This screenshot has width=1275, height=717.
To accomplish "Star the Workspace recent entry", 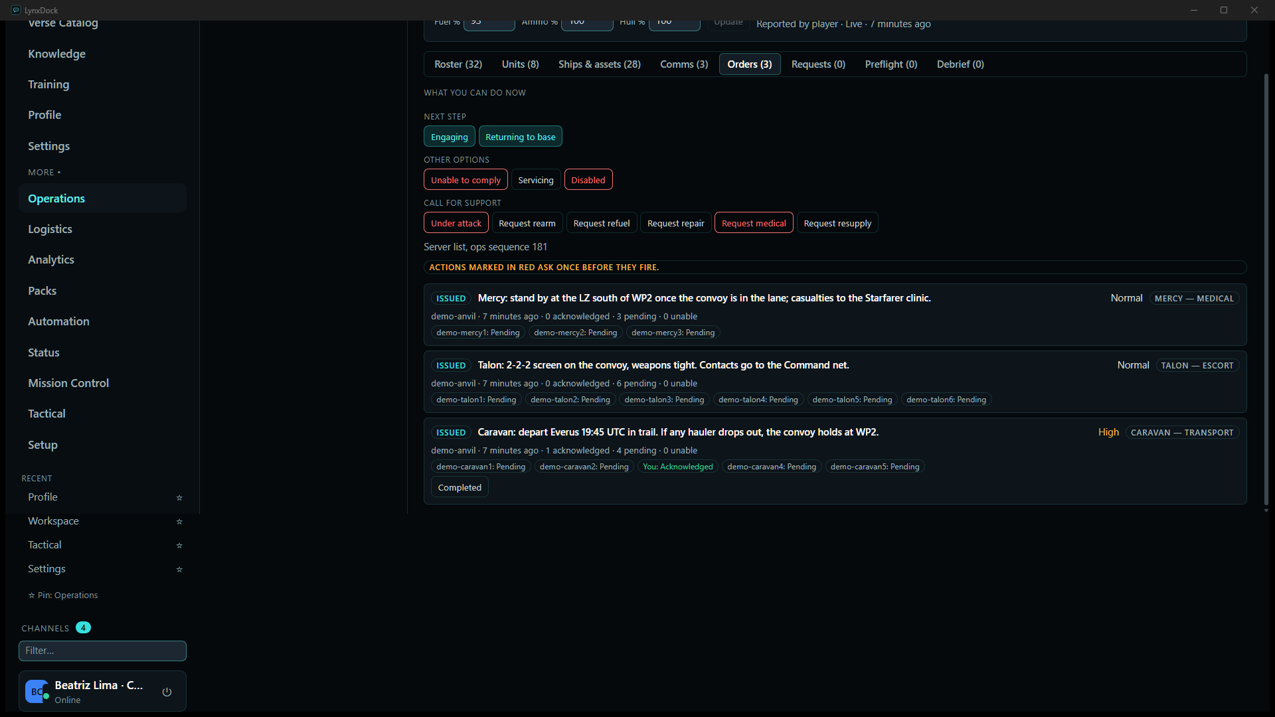I will (179, 522).
